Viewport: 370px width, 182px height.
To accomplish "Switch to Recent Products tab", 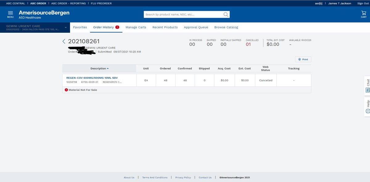I will coord(165,27).
